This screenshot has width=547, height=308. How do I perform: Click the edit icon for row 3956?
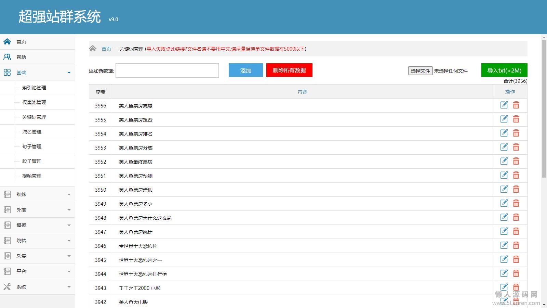[504, 105]
